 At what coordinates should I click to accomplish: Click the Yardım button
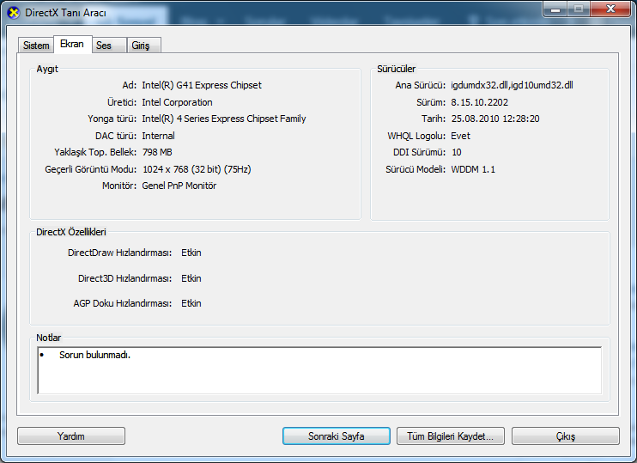coord(71,436)
